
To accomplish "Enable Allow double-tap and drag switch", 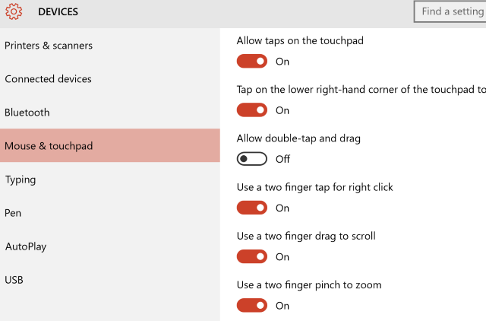I will (x=252, y=159).
